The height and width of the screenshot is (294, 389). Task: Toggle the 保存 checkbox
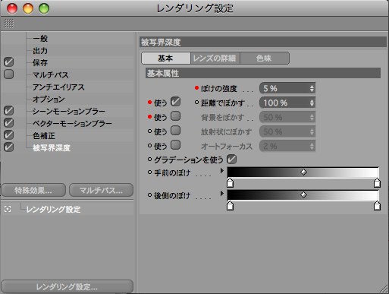[x=9, y=62]
